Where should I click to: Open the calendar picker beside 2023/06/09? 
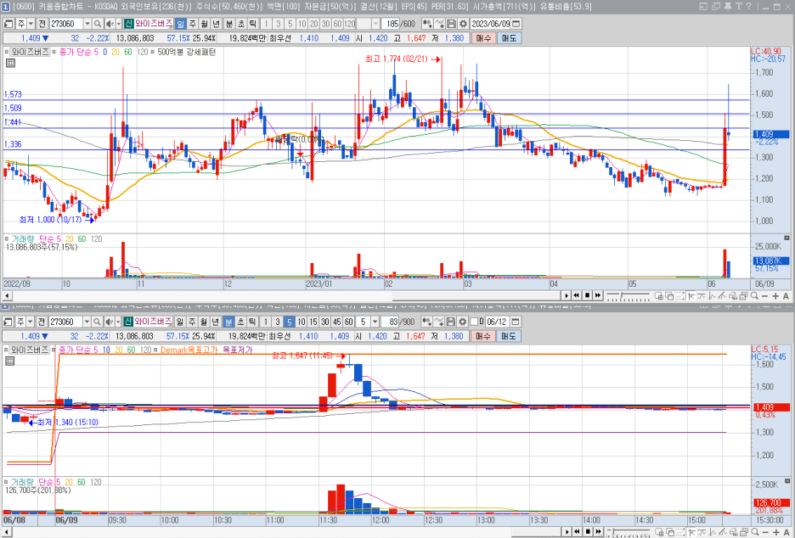pyautogui.click(x=516, y=24)
